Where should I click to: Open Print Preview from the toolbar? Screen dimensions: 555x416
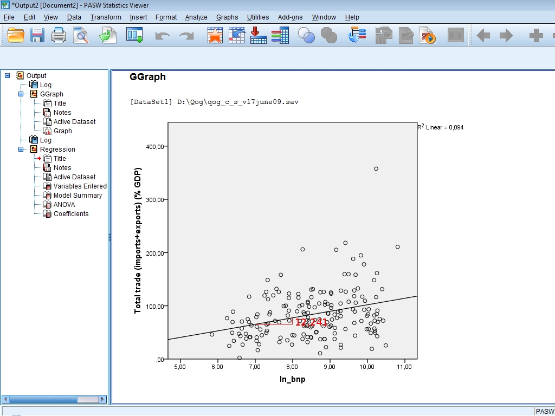pos(81,36)
